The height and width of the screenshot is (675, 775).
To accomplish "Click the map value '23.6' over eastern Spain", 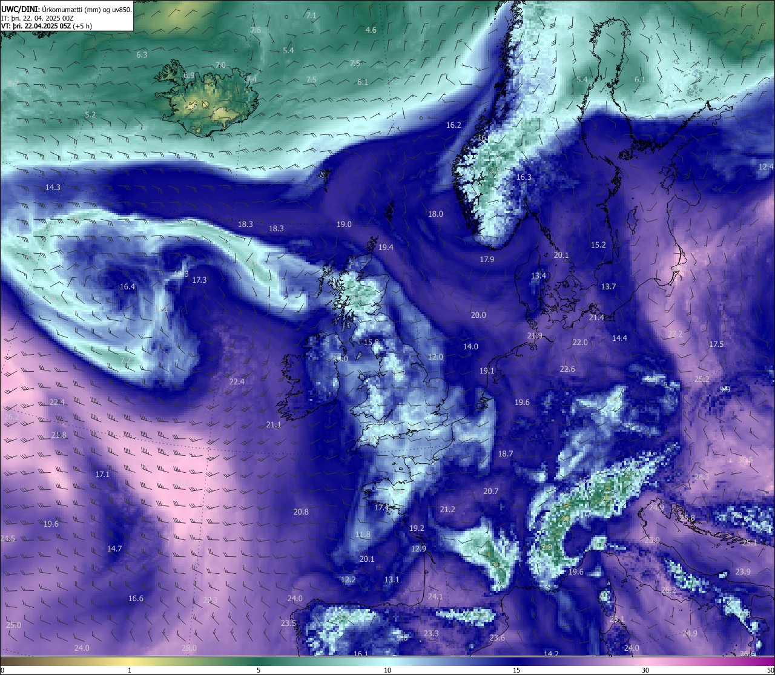I will pos(497,638).
